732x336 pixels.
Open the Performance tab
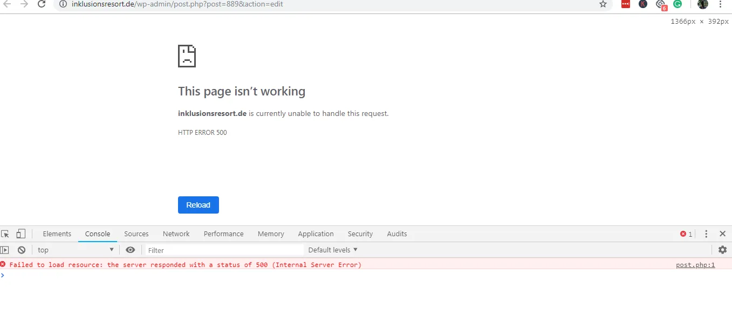click(x=224, y=234)
